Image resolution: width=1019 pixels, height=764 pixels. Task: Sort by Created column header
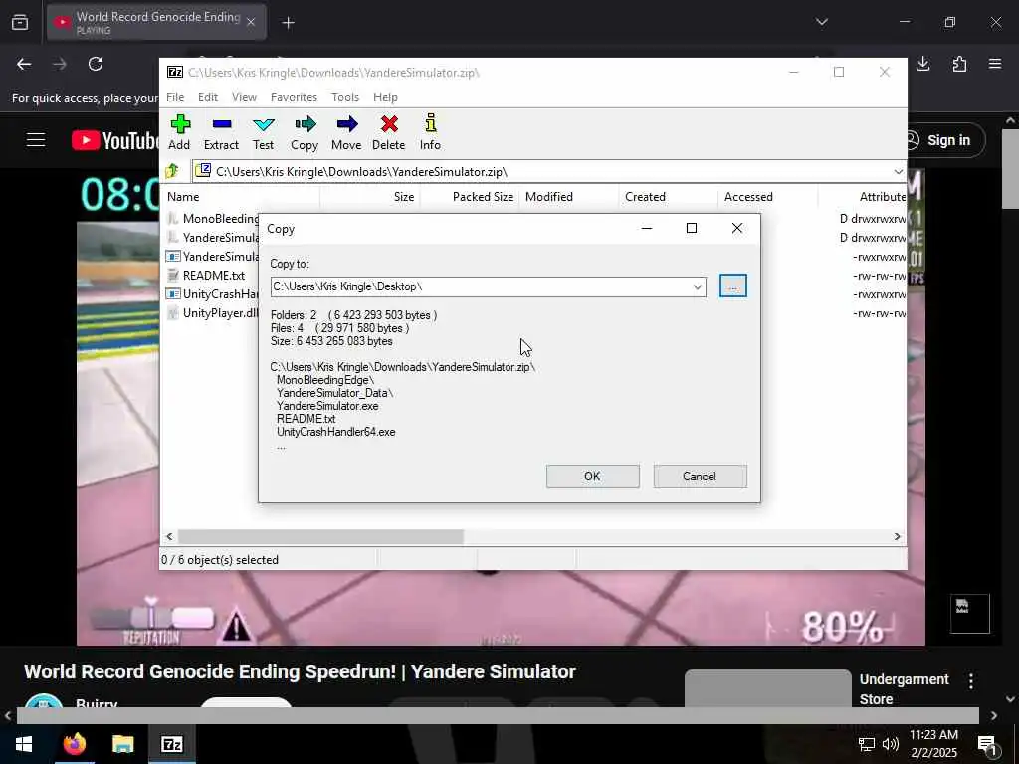click(668, 197)
